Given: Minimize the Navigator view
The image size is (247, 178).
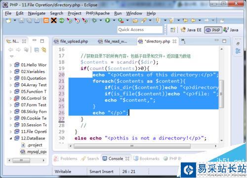Looking at the screenshot, I should [34, 40].
